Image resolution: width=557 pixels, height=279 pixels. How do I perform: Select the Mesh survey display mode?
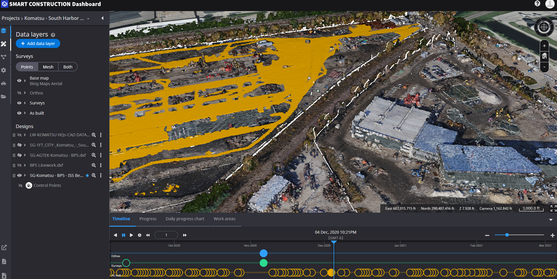(48, 67)
